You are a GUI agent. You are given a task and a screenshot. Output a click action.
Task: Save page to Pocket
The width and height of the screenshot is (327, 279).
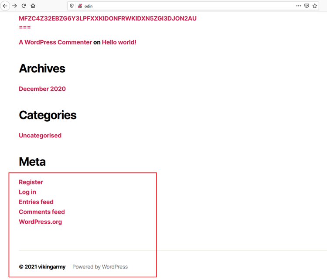(307, 6)
